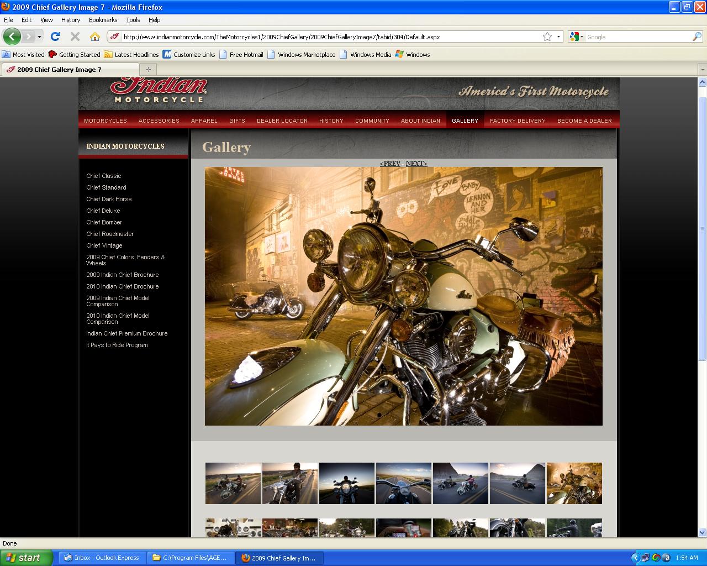The image size is (707, 566).
Task: Open the Chief Dark Horse link
Action: (109, 199)
